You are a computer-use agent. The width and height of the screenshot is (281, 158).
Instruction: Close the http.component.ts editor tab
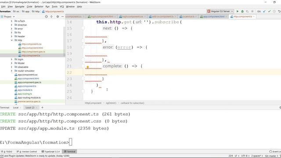click(254, 17)
